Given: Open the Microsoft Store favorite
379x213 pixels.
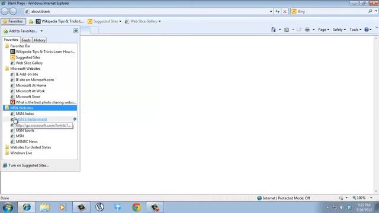Looking at the screenshot, I should 25,96.
